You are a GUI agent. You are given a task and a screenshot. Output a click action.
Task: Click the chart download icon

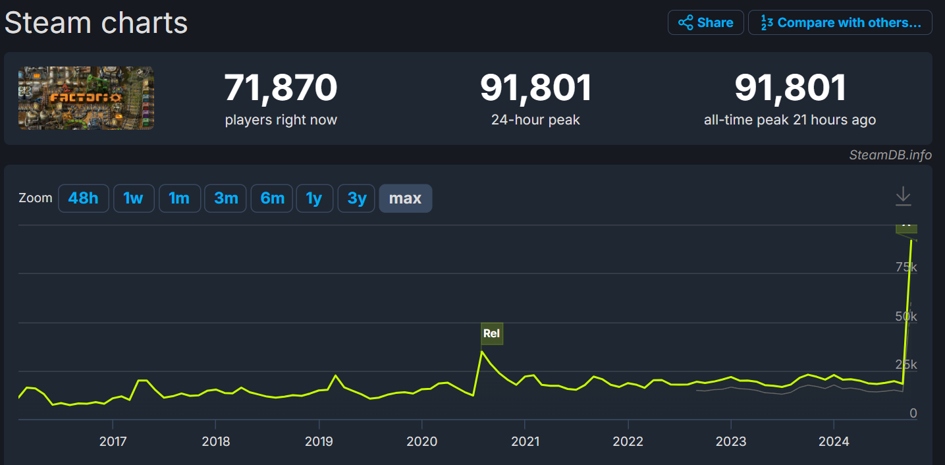(904, 196)
